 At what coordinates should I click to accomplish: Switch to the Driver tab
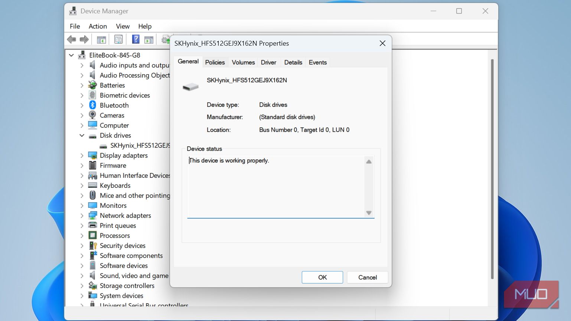point(268,62)
